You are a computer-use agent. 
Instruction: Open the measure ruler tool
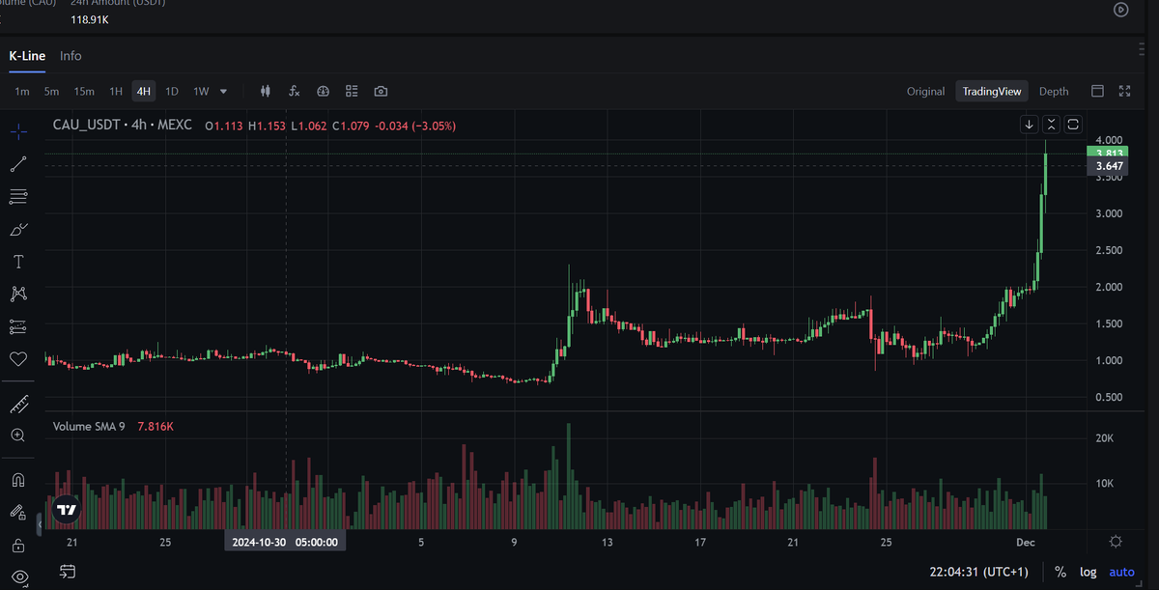(x=17, y=403)
